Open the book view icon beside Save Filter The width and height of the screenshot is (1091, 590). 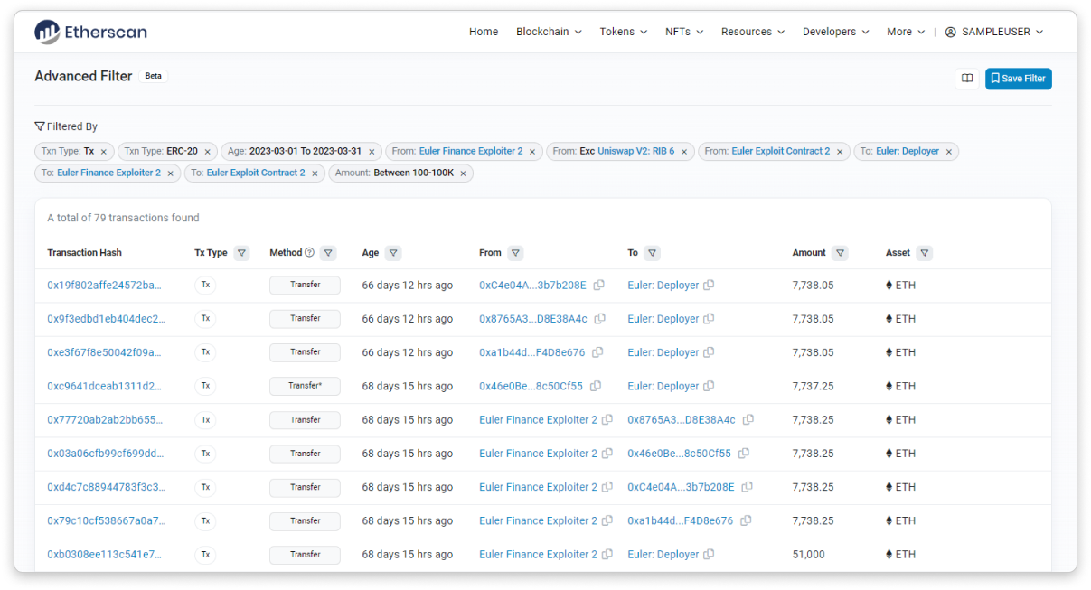tap(966, 79)
